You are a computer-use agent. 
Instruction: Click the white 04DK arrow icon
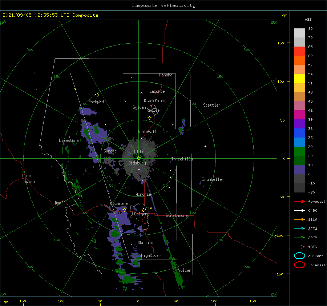point(299,210)
